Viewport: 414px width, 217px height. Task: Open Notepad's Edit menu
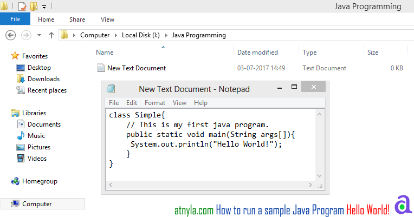coord(132,103)
